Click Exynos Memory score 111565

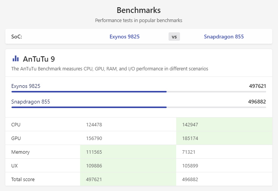click(94, 152)
